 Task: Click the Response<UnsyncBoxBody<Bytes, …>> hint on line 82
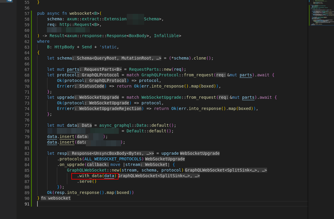point(110,153)
